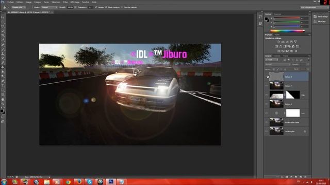Click the layer style fx icon
This screenshot has width=330, height=185.
[x=282, y=177]
